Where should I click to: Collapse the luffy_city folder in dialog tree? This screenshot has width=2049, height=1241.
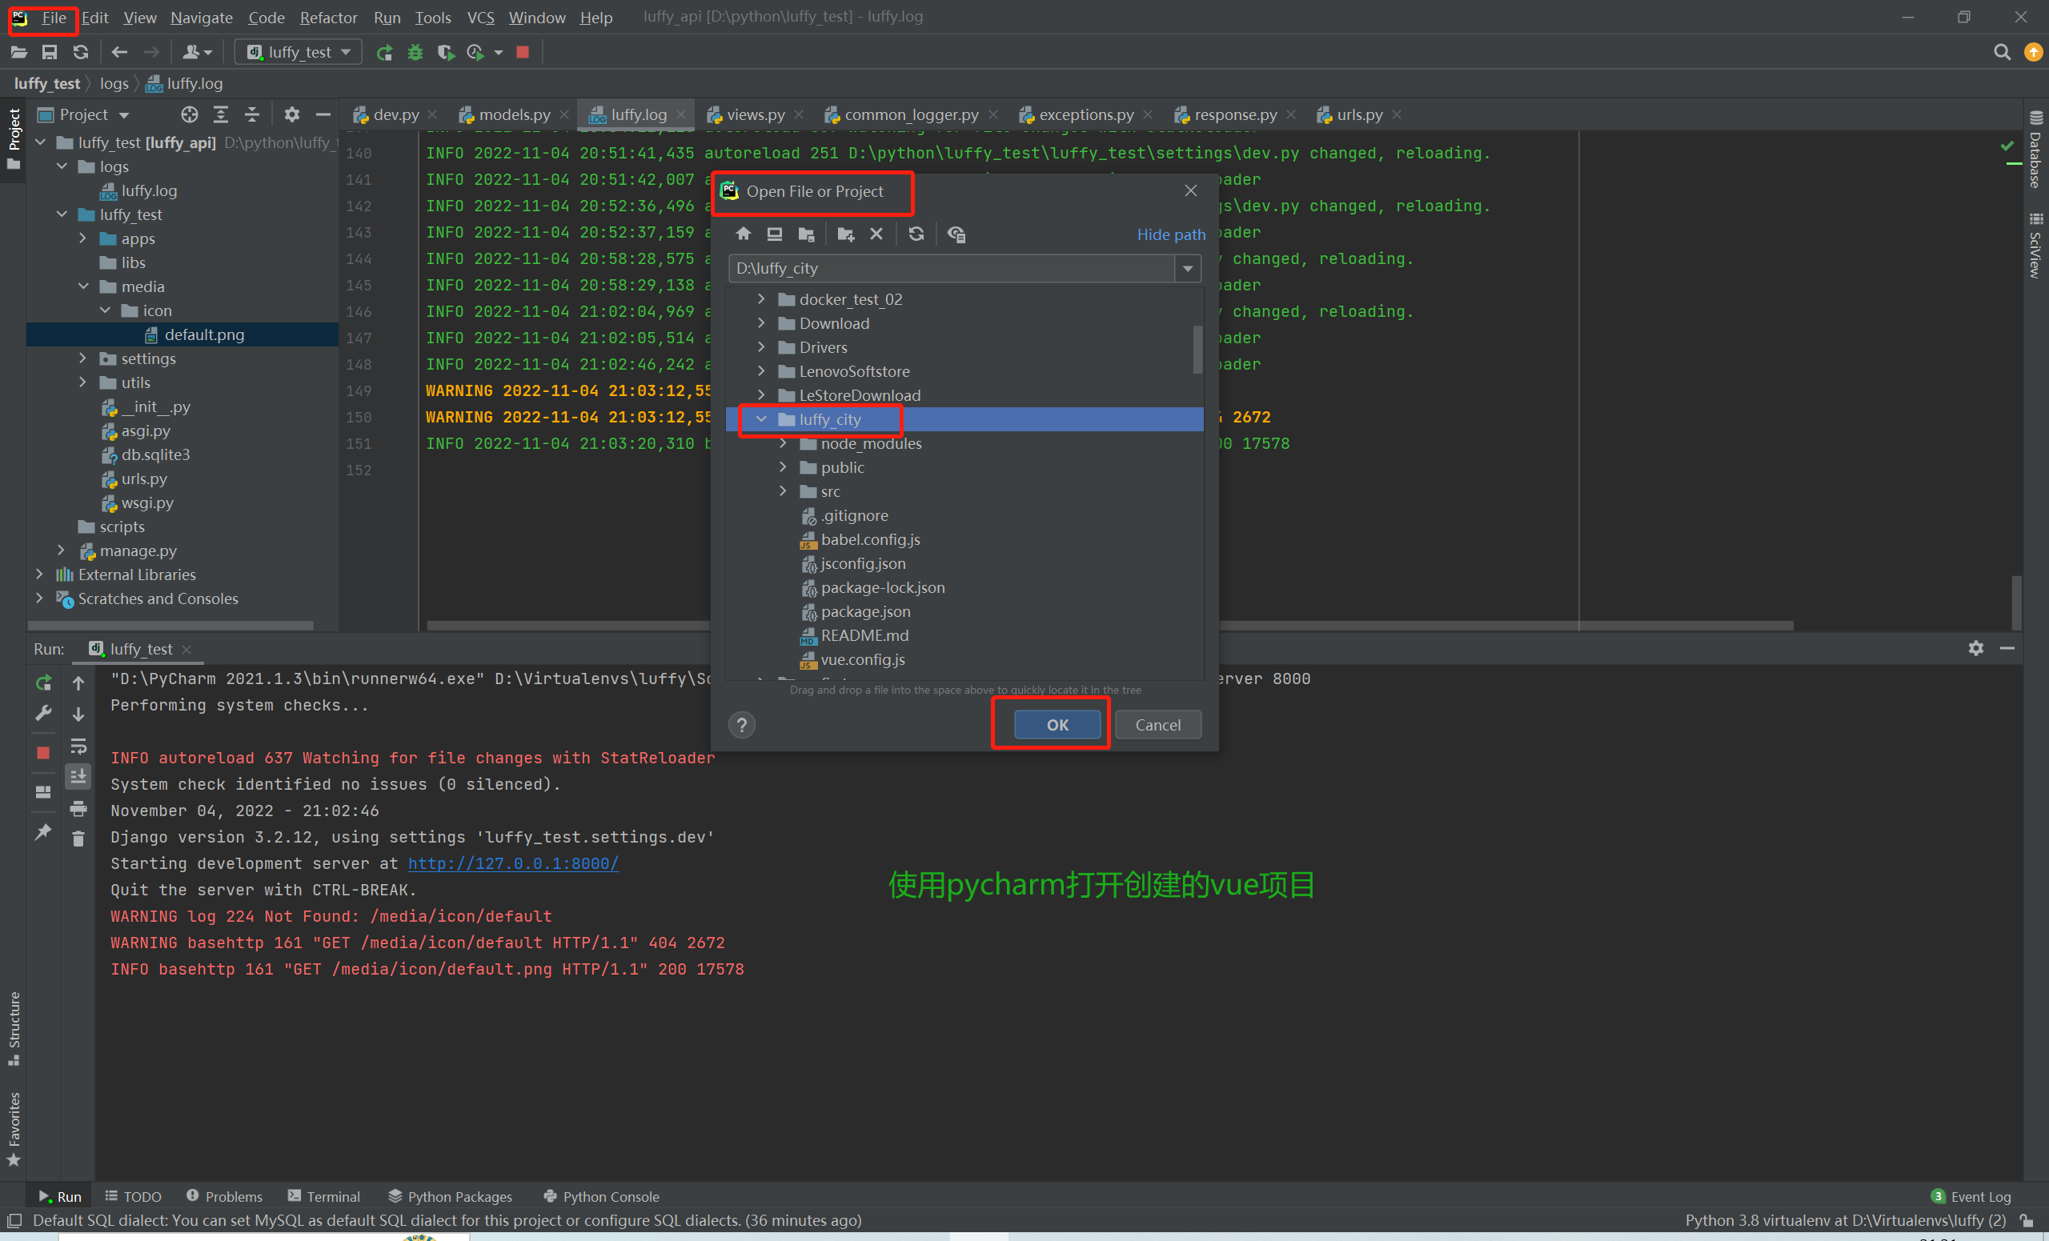761,419
